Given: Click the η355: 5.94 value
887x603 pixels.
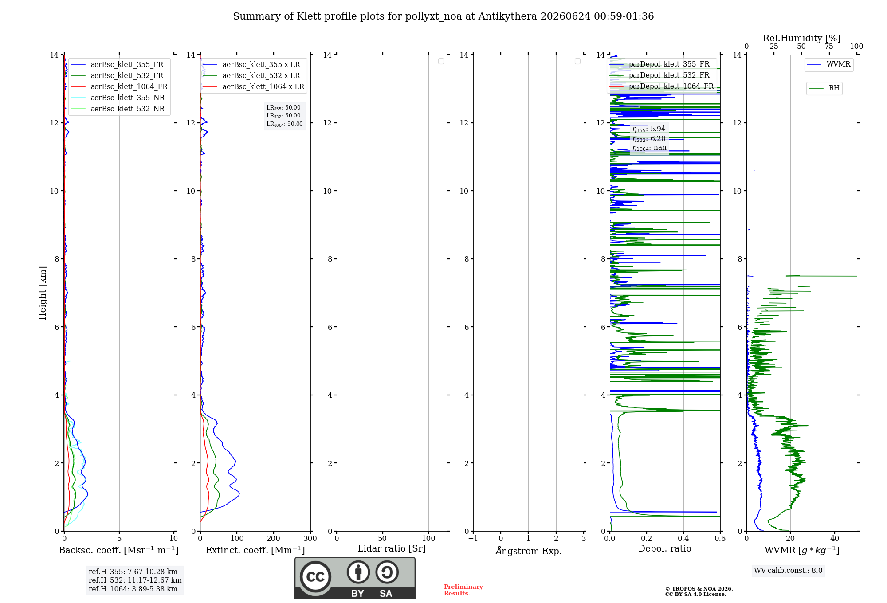Looking at the screenshot, I should point(649,129).
